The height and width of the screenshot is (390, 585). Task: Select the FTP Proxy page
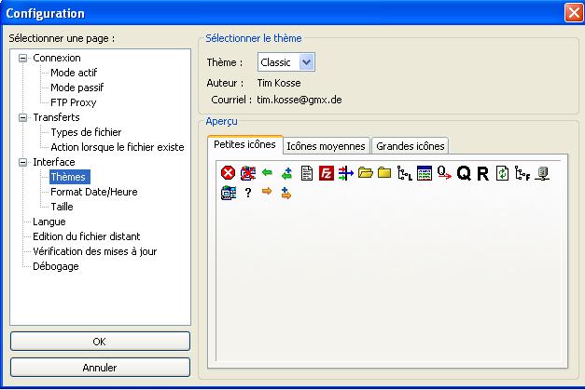[74, 102]
